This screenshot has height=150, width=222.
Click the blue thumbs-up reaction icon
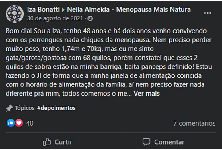tap(11, 123)
